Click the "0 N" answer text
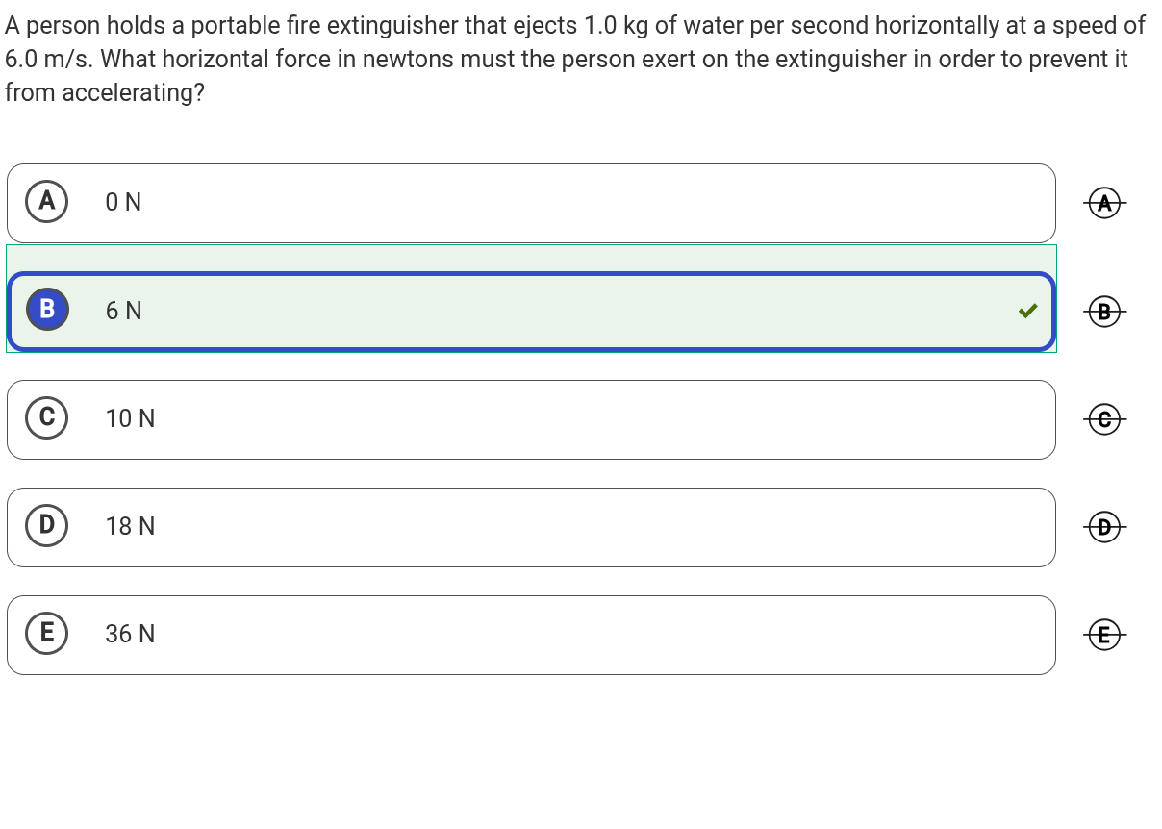This screenshot has height=829, width=1162. [123, 203]
